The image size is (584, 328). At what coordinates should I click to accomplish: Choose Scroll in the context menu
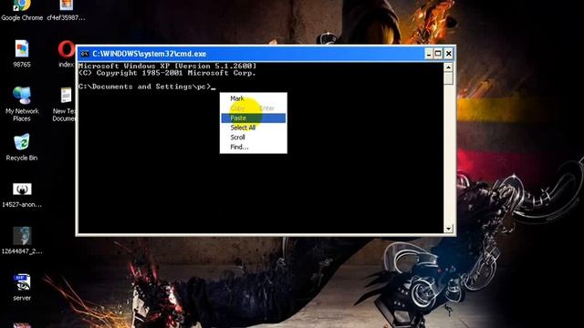254,138
